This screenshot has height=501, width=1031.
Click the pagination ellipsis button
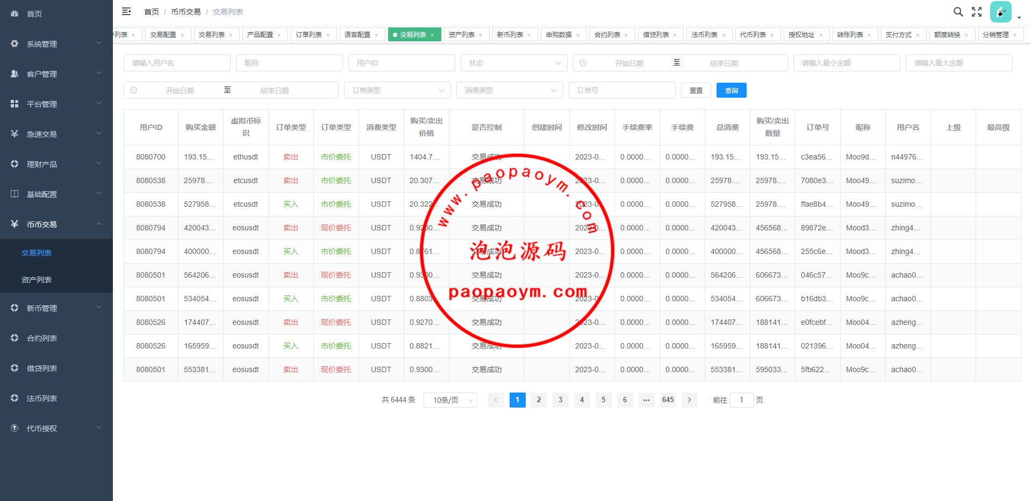coord(646,400)
